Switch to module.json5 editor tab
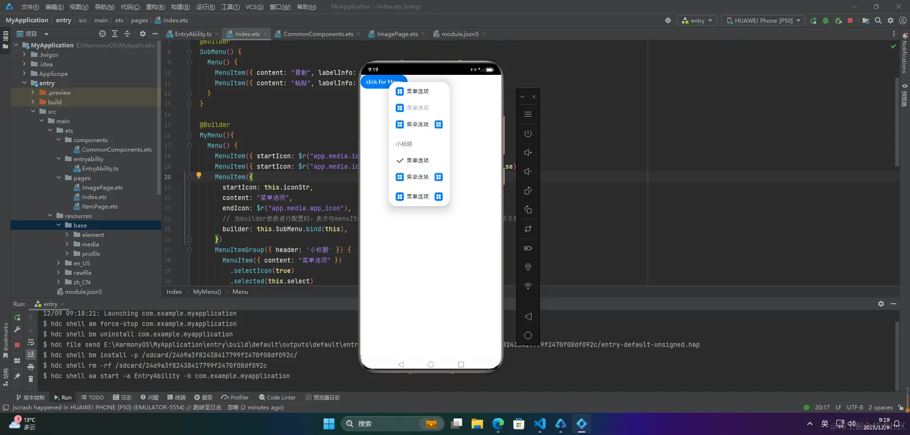Image resolution: width=910 pixels, height=435 pixels. tap(460, 34)
